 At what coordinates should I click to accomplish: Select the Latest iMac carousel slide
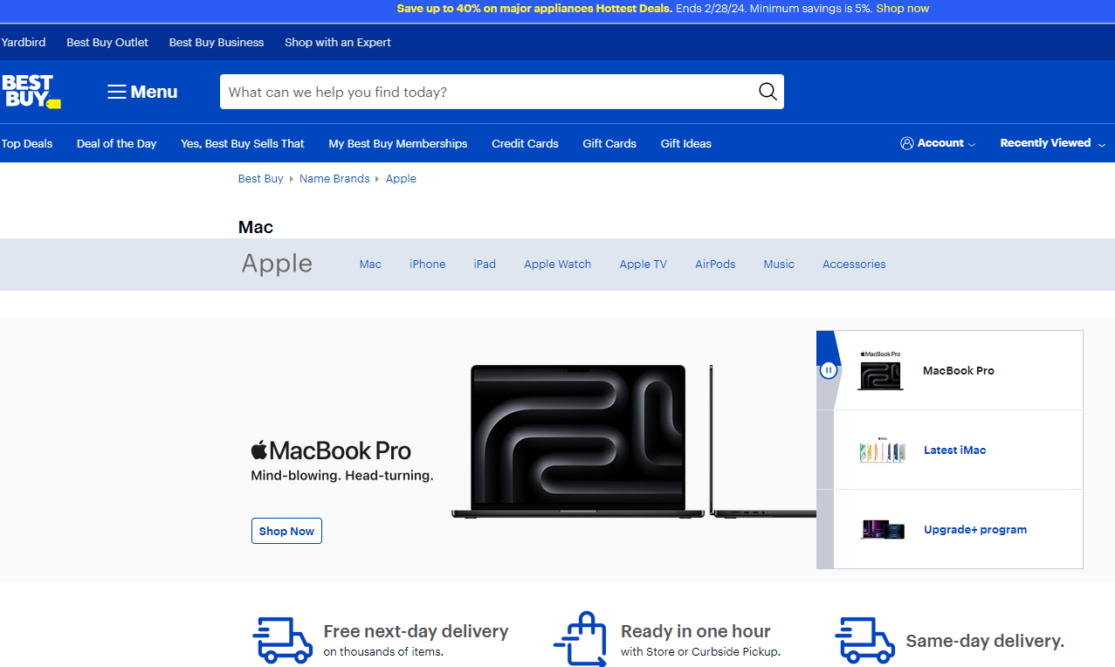[x=954, y=450]
